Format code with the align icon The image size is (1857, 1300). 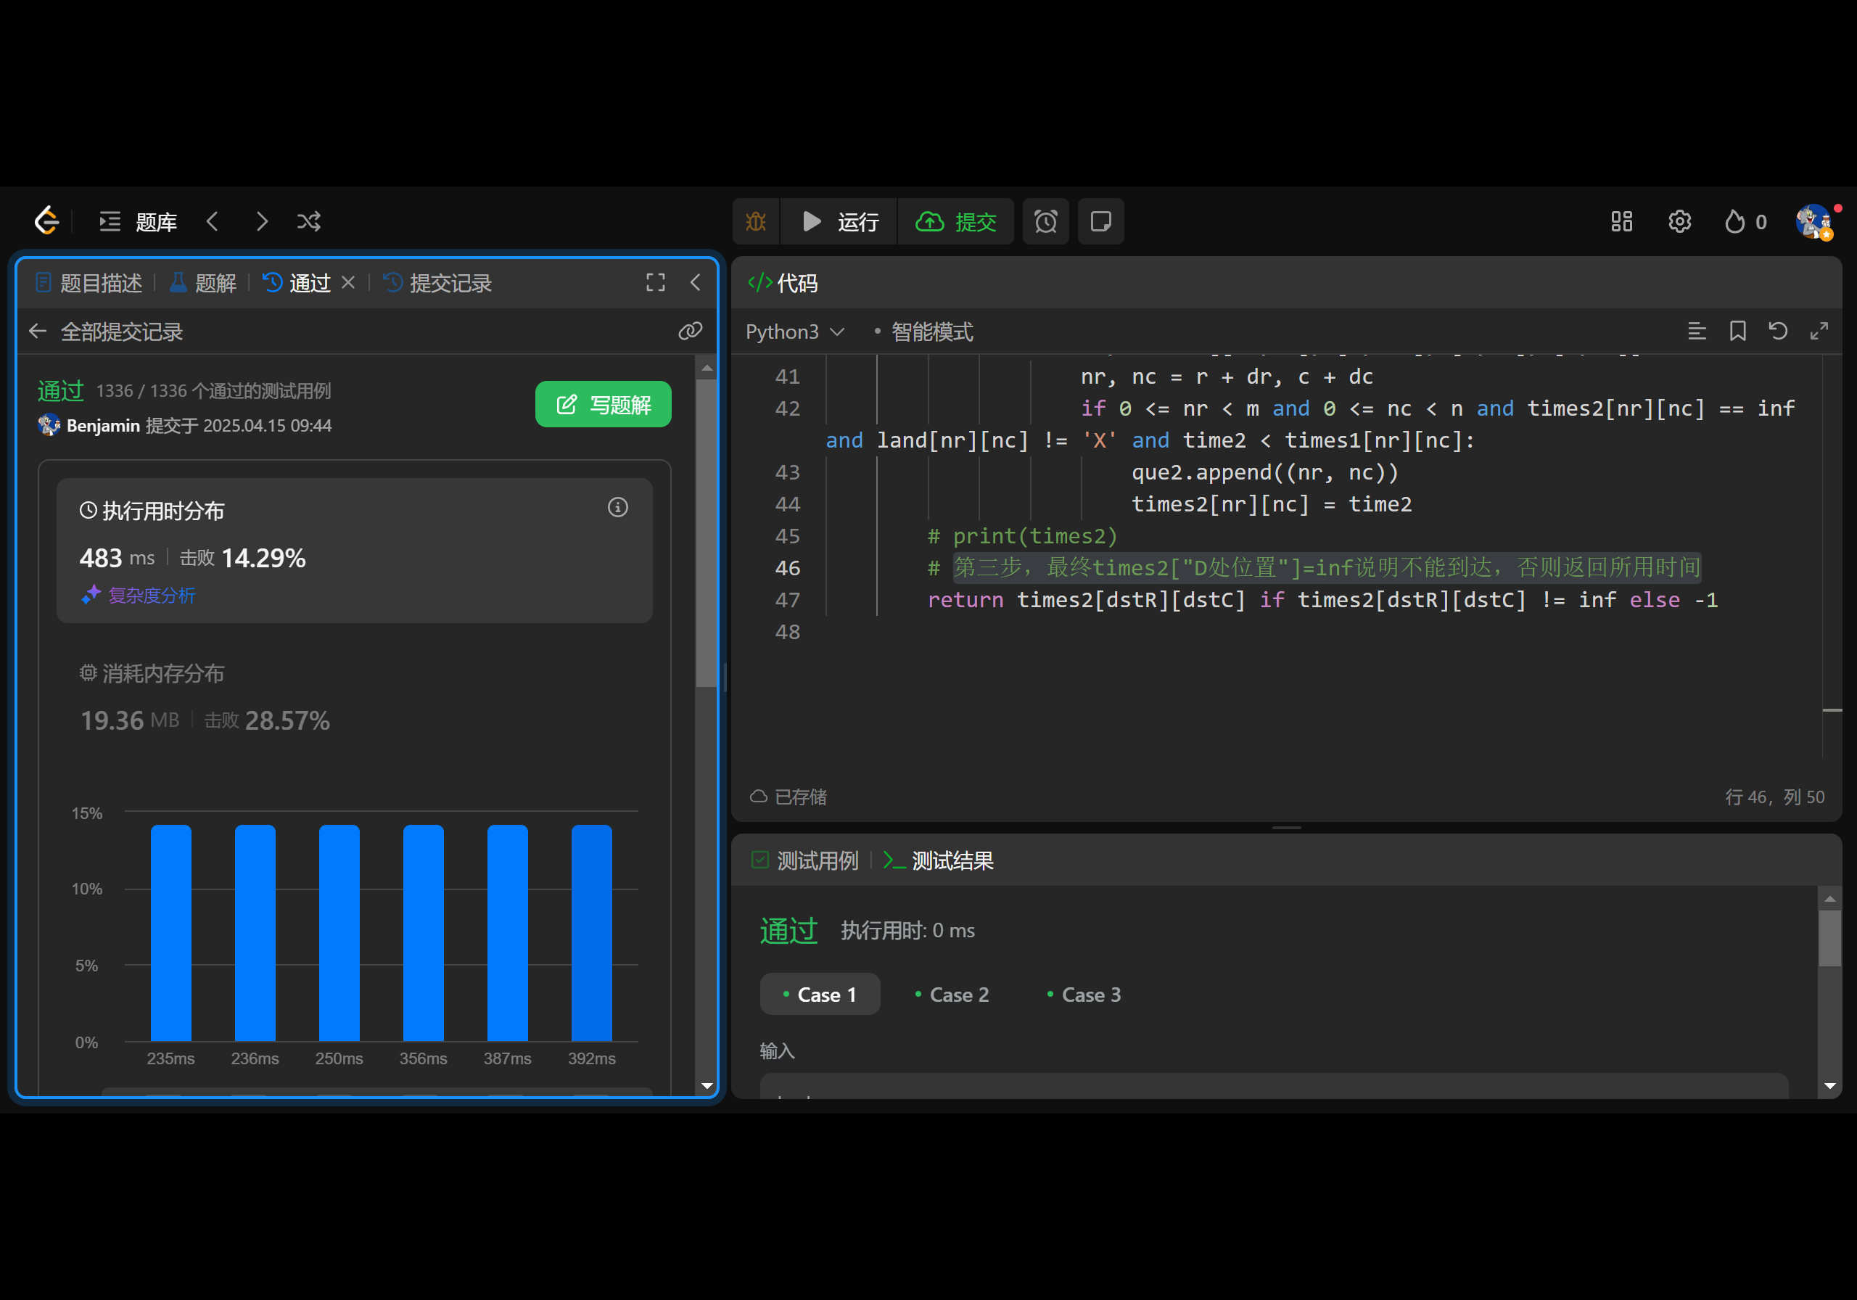click(x=1697, y=331)
